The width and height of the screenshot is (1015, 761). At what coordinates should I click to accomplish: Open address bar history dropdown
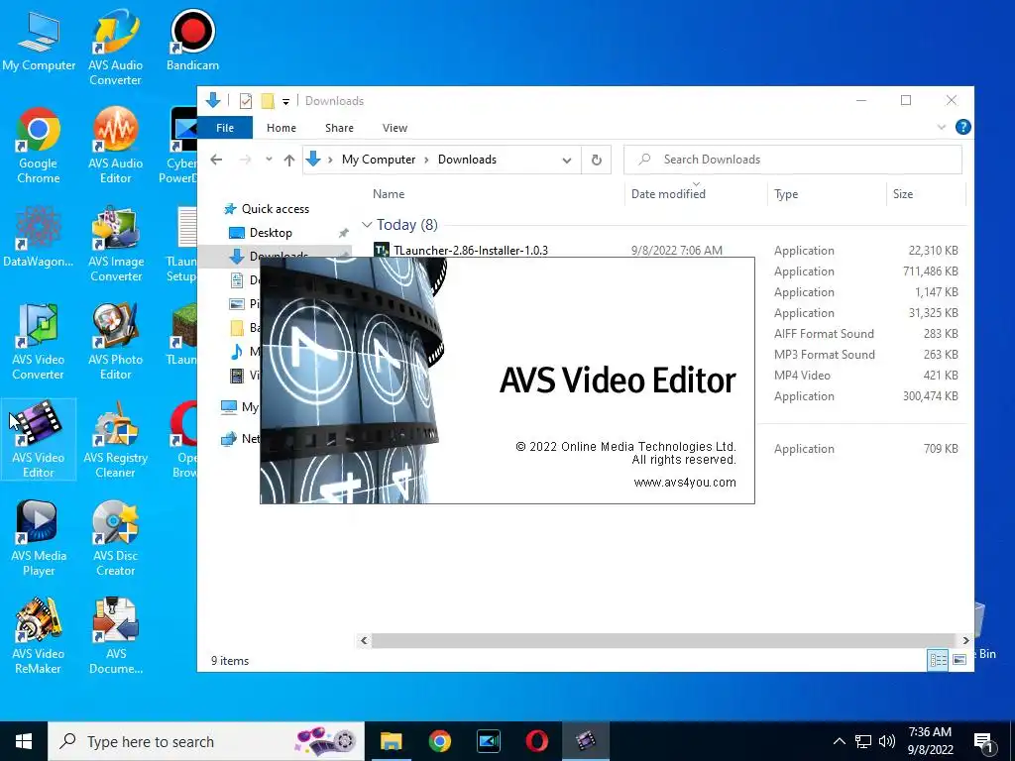[566, 161]
